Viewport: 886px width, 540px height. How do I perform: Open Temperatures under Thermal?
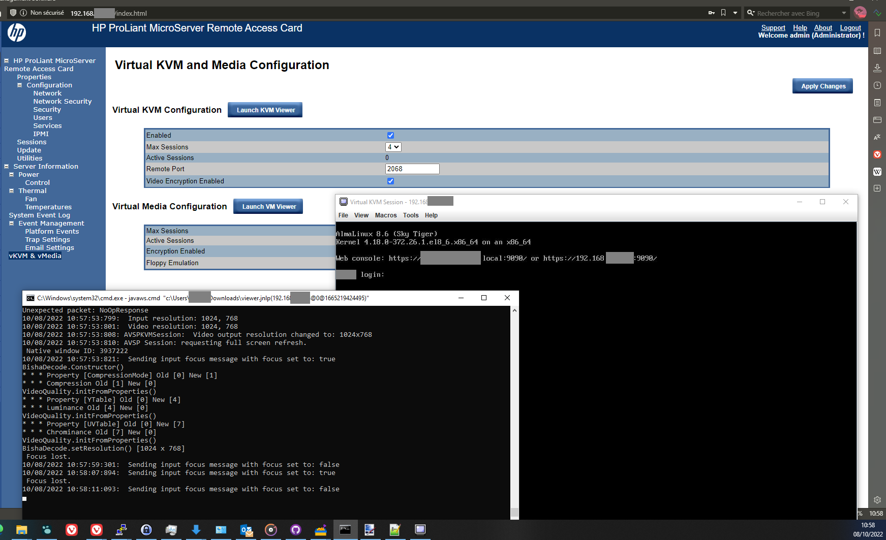click(48, 207)
